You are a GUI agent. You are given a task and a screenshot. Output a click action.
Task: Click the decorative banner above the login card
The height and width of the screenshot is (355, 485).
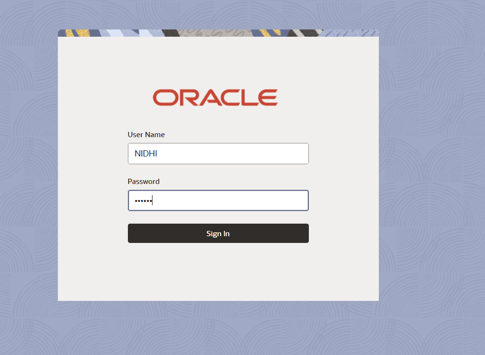217,32
